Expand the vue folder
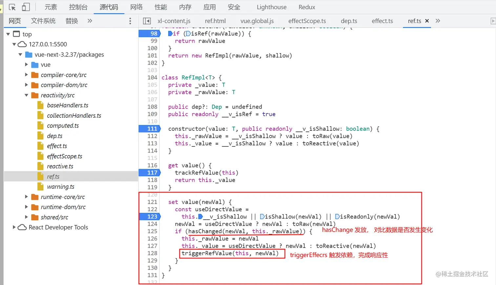This screenshot has height=285, width=496. (27, 65)
